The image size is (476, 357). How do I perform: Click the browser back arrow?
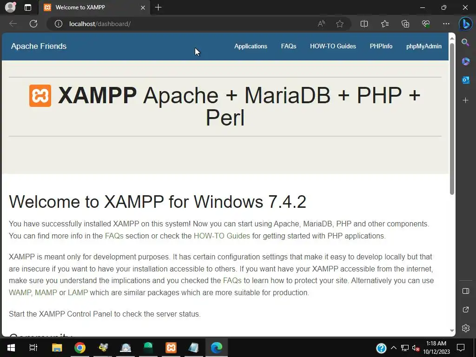tap(13, 24)
